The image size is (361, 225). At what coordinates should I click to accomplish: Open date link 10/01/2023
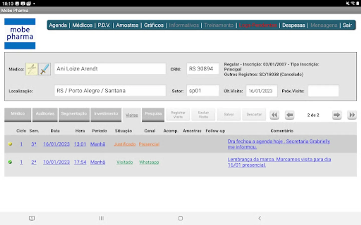(56, 162)
